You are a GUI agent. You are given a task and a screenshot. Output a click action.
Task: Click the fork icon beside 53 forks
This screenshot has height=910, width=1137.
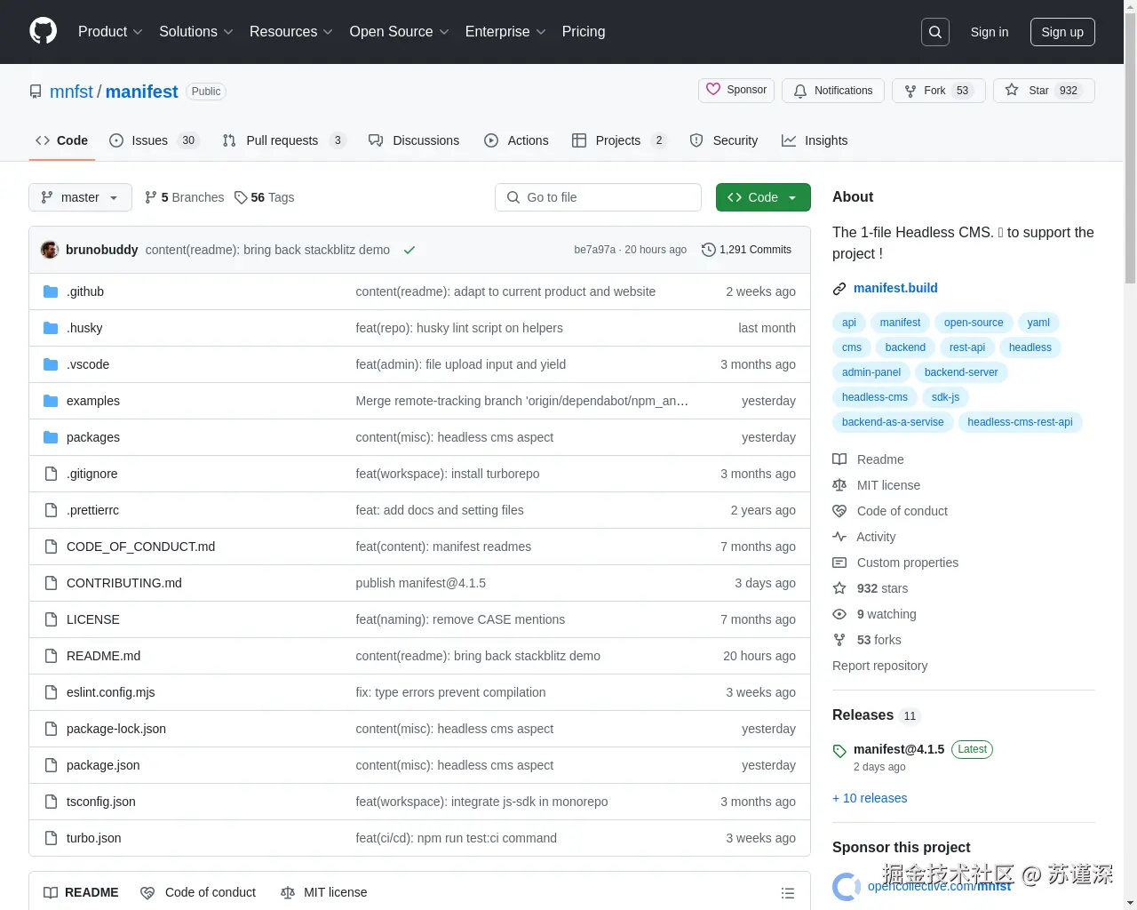pyautogui.click(x=839, y=640)
